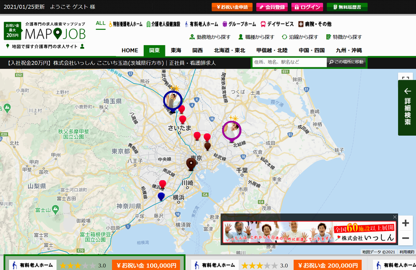Switch to the 関西 region tab
The image size is (416, 270).
click(197, 51)
